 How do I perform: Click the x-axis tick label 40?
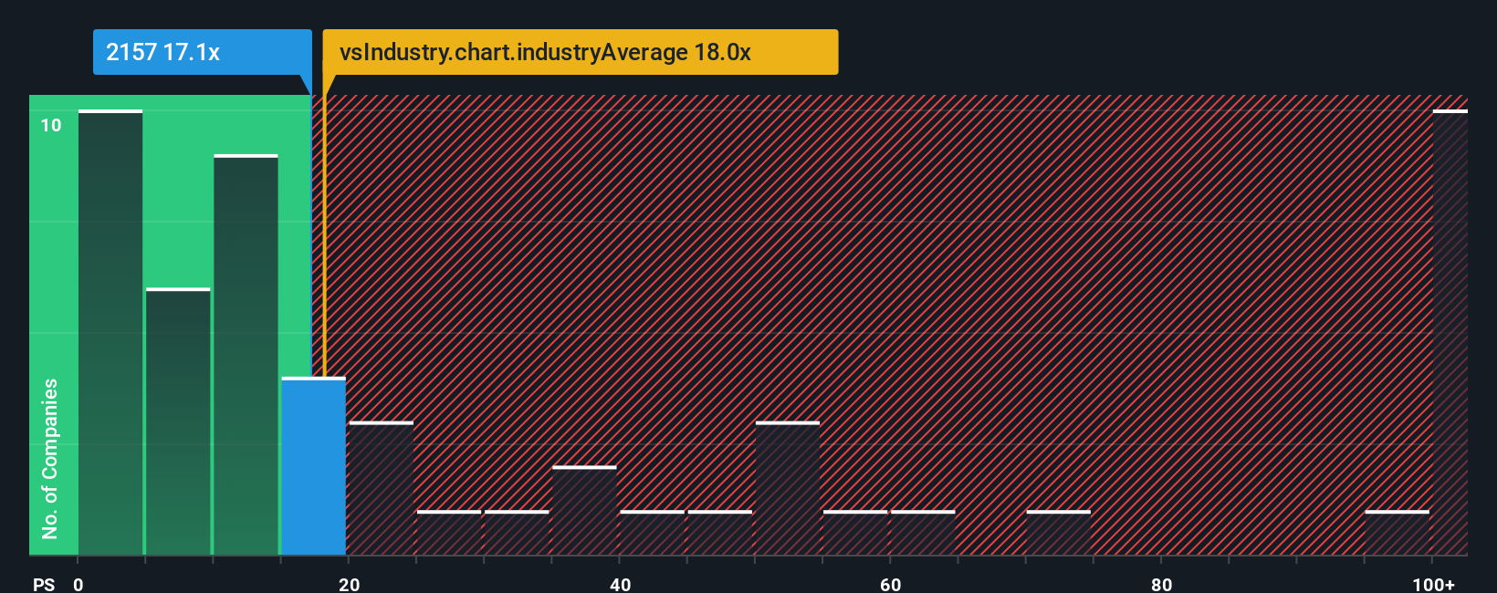(x=620, y=584)
